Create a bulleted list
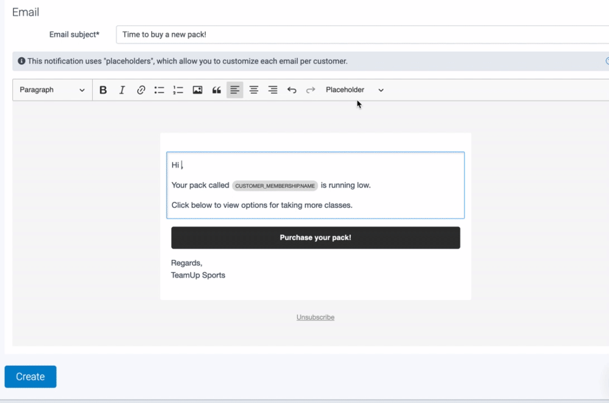Image resolution: width=609 pixels, height=403 pixels. [160, 90]
